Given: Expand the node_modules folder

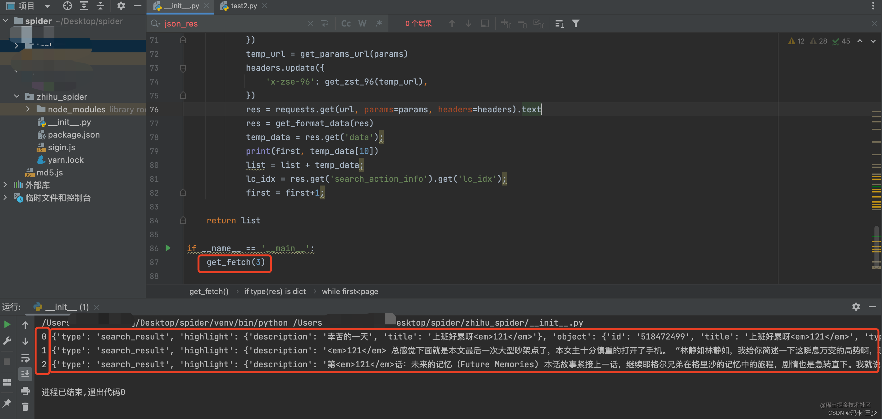Looking at the screenshot, I should pos(28,109).
